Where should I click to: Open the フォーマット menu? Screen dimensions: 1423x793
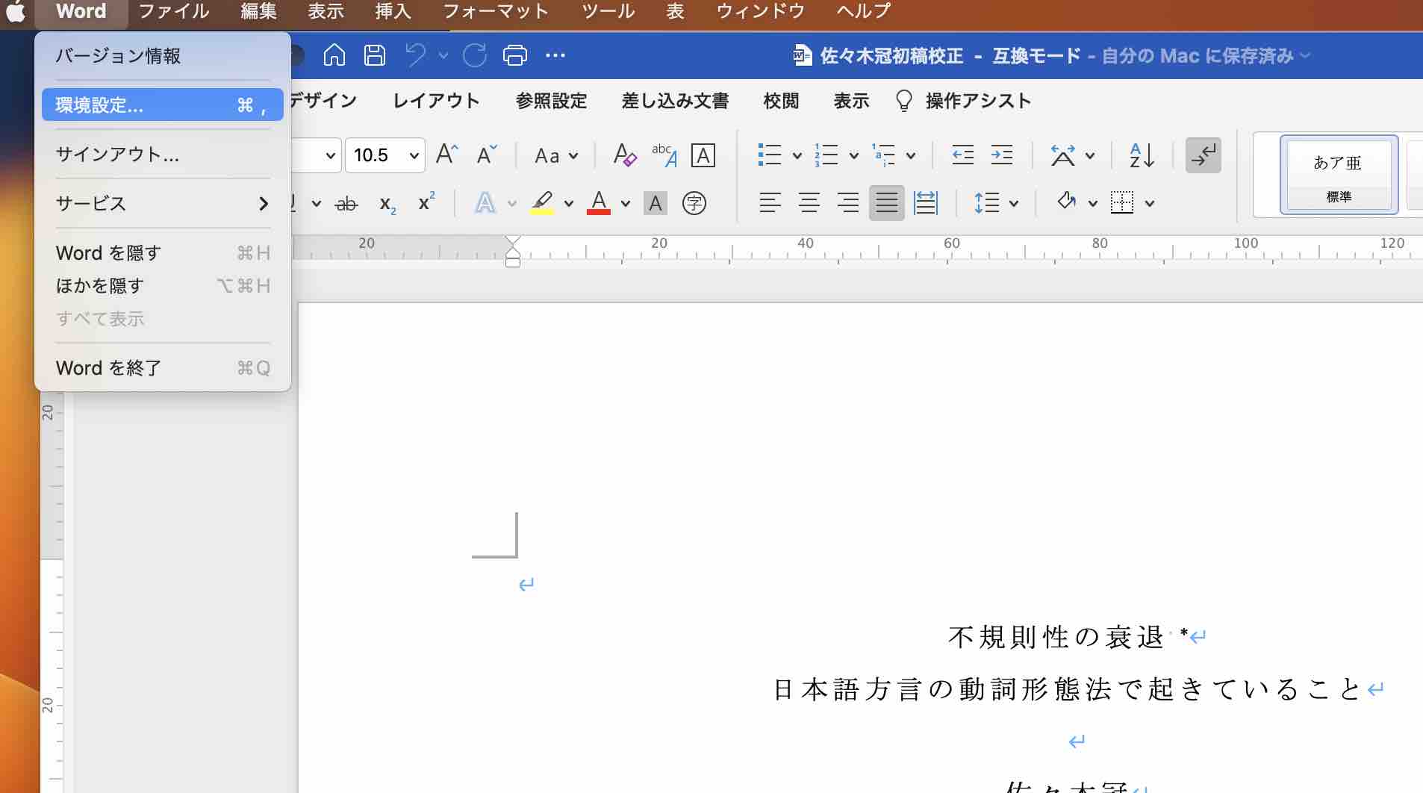tap(496, 11)
